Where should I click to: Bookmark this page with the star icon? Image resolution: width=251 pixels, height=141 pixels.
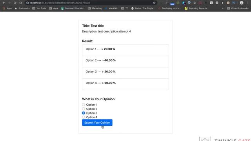point(154,3)
